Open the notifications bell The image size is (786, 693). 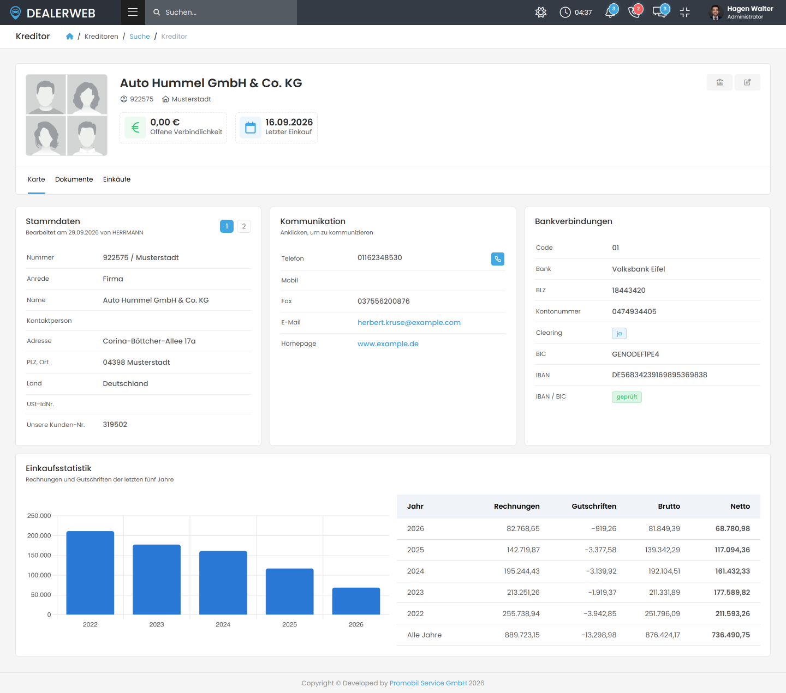tap(611, 12)
